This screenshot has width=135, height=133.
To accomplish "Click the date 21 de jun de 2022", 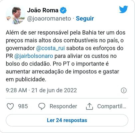I will [54, 90].
